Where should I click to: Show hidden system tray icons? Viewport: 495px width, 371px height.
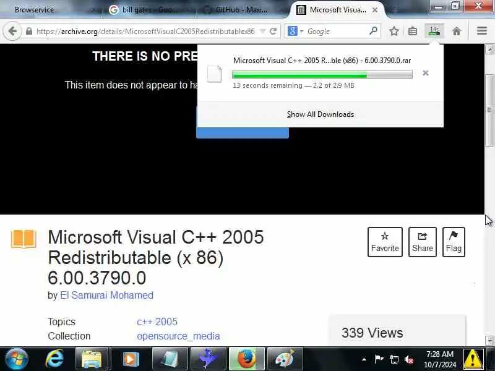364,359
